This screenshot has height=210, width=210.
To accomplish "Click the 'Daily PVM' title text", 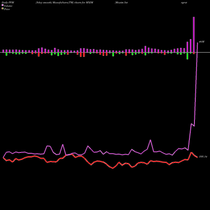I will tap(8, 3).
